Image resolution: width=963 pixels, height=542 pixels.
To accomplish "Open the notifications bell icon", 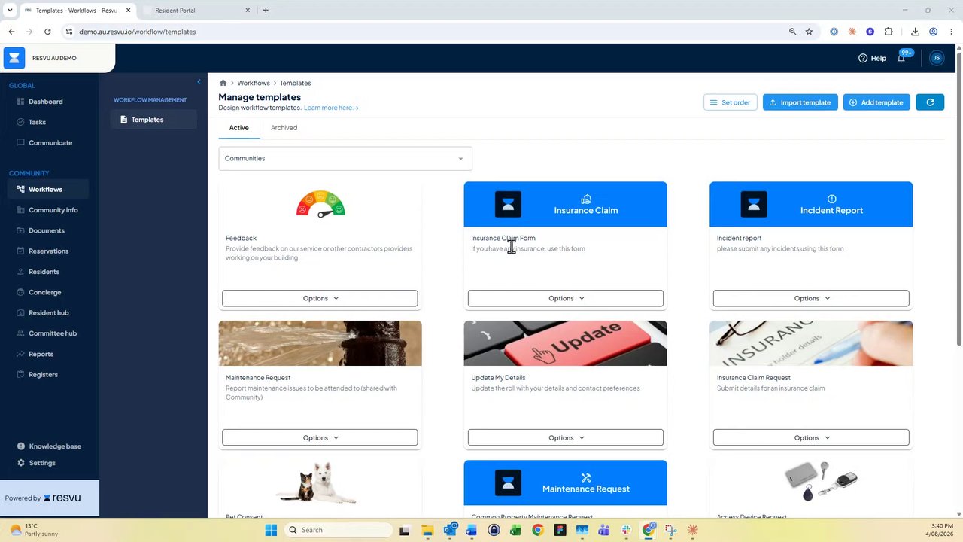I will pyautogui.click(x=901, y=58).
